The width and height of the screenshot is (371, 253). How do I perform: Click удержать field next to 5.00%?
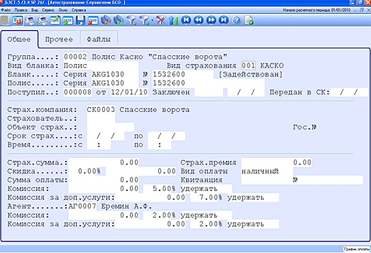click(x=207, y=189)
